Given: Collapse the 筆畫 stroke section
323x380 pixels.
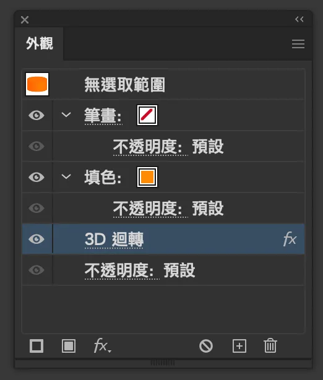Looking at the screenshot, I should coord(66,114).
